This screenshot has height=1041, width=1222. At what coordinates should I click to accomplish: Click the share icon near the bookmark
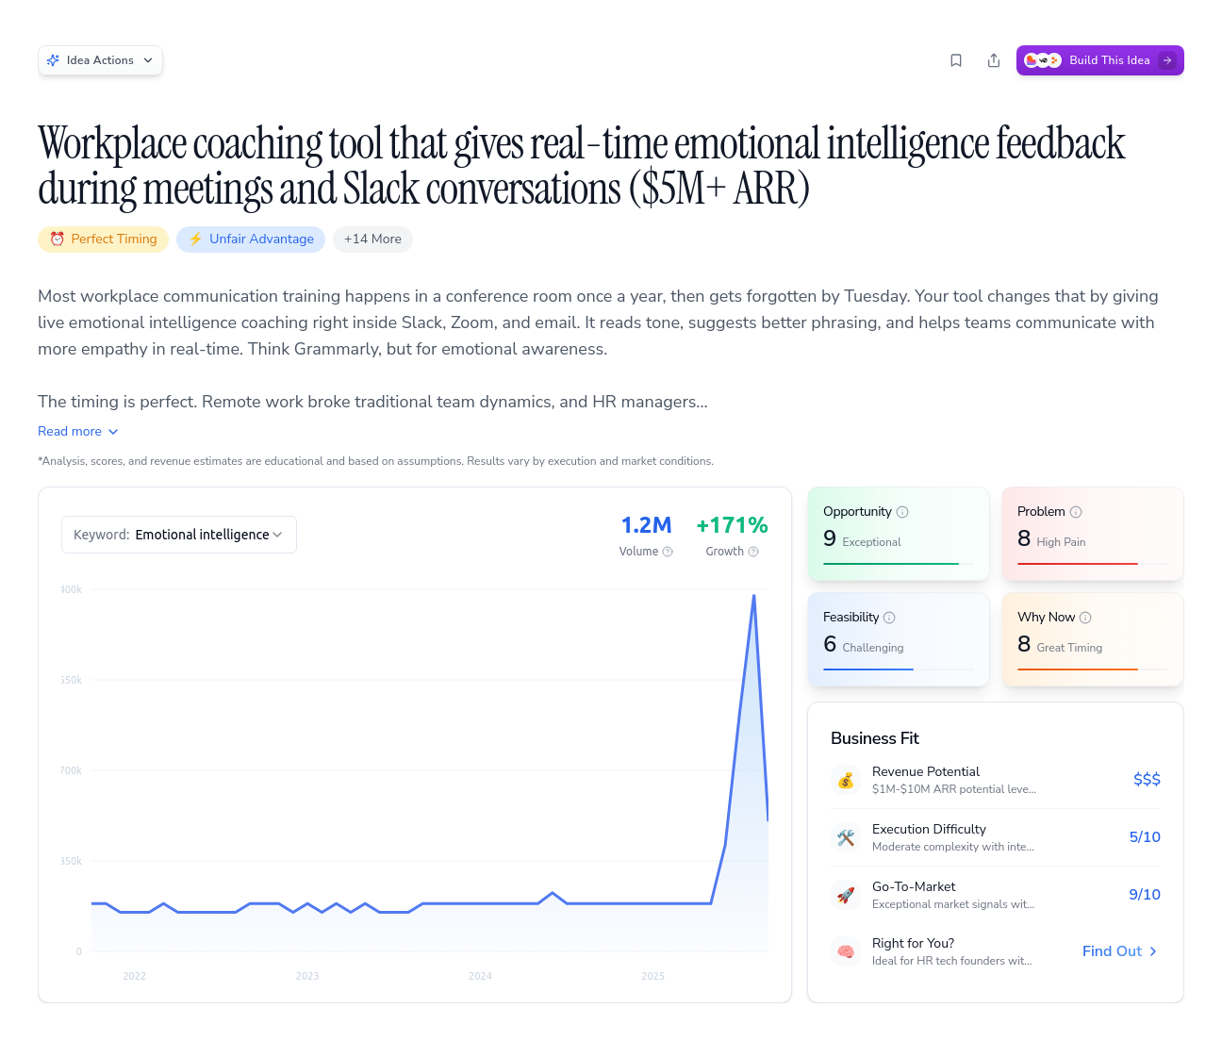(994, 59)
